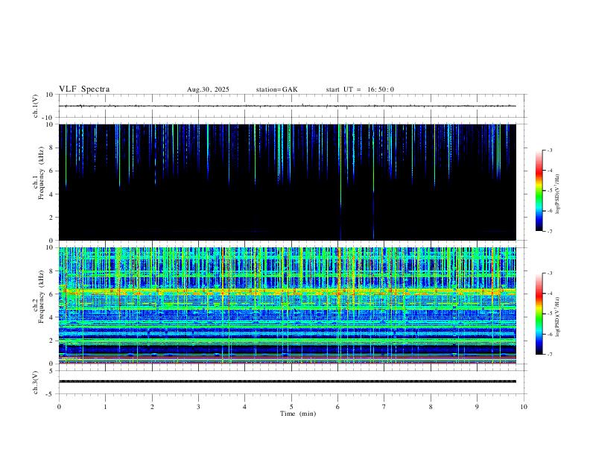Click the "-5" tick on ch.3(V) axis

51,394
